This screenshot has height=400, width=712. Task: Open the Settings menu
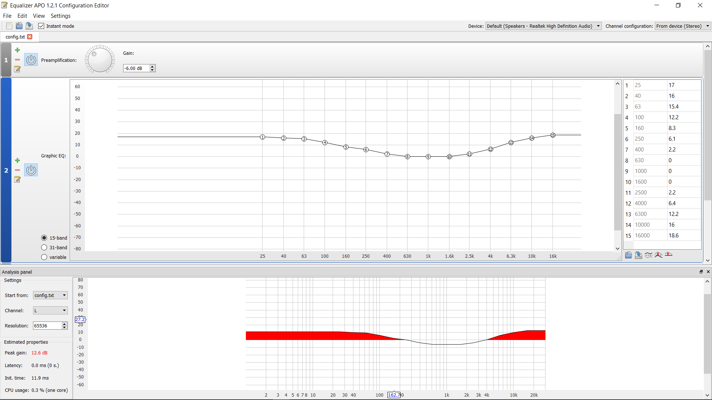click(60, 16)
